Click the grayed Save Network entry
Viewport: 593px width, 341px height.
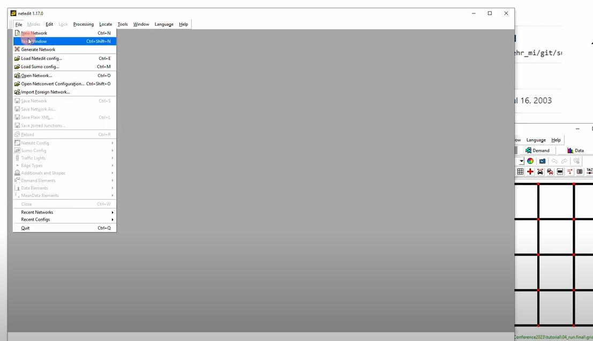(65, 101)
